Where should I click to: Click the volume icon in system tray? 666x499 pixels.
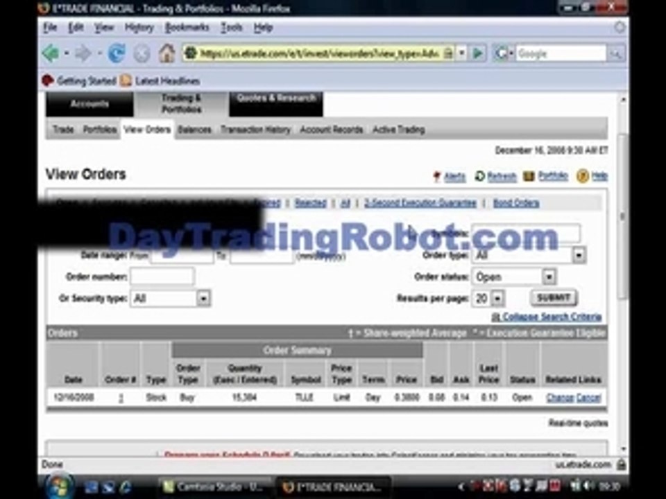(589, 486)
